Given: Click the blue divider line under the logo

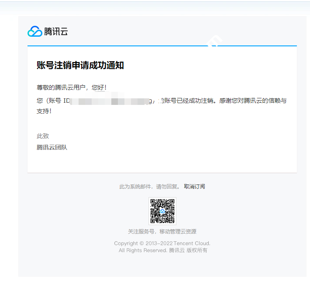Looking at the screenshot, I should [162, 45].
